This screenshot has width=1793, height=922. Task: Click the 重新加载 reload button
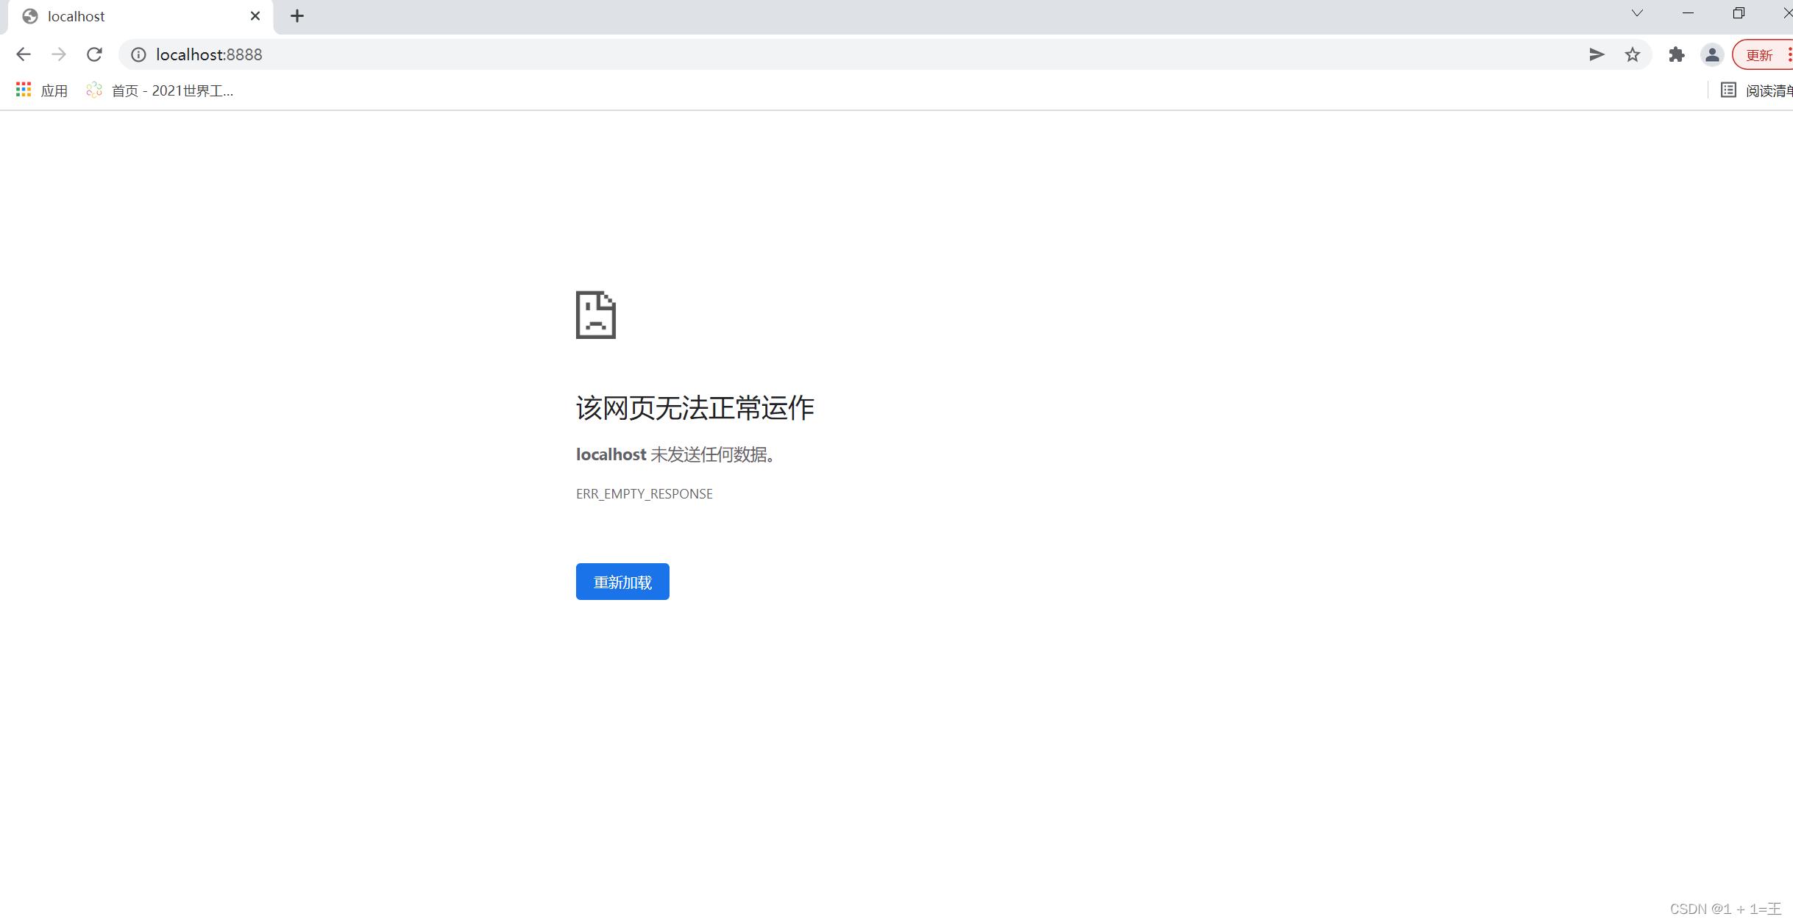[622, 582]
